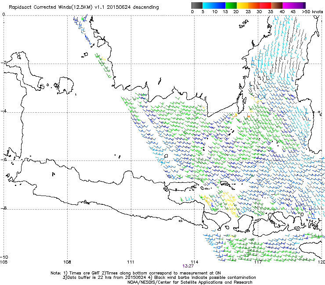
Task: Click the brown 35–40 knot color segment
Action: [277, 5]
